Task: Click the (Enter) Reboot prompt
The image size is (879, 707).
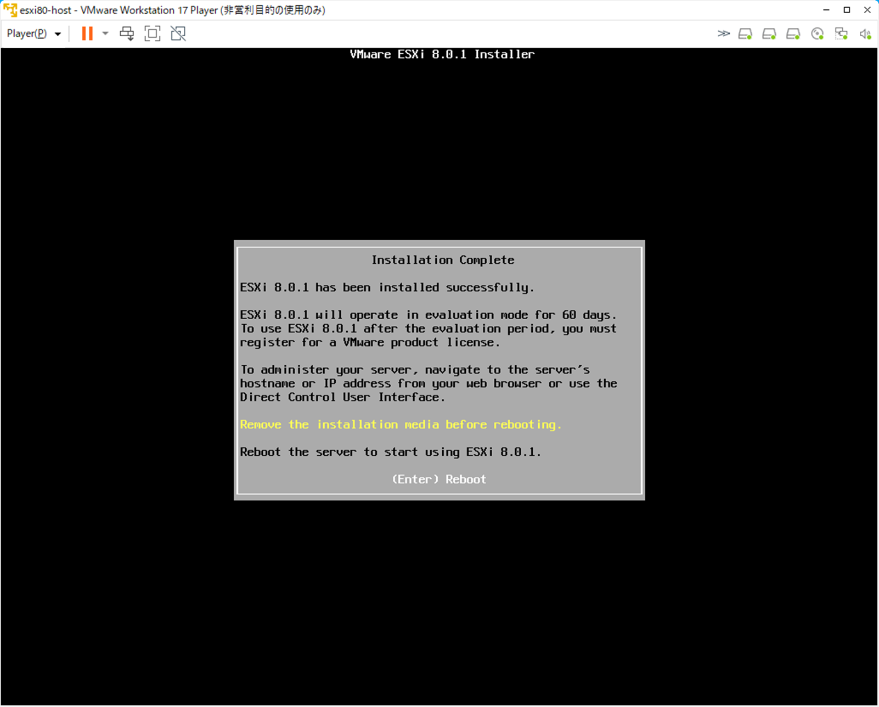Action: point(439,479)
